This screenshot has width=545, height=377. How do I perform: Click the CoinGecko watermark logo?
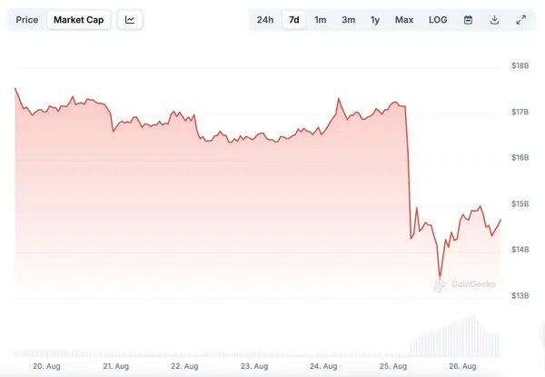click(465, 283)
